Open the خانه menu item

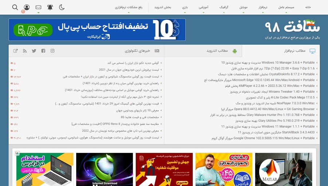(308, 7)
